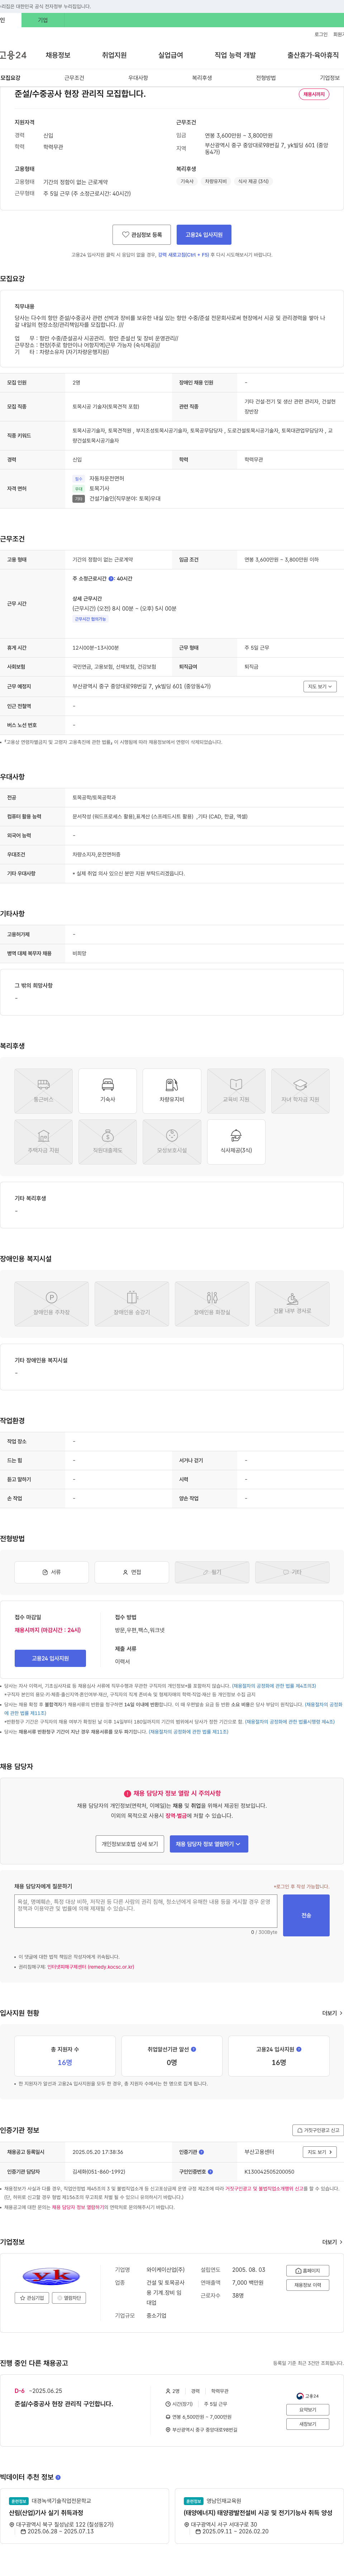Click the 로그인 link at top

pyautogui.click(x=321, y=34)
